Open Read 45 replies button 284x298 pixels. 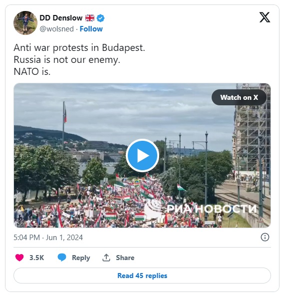pos(142,276)
